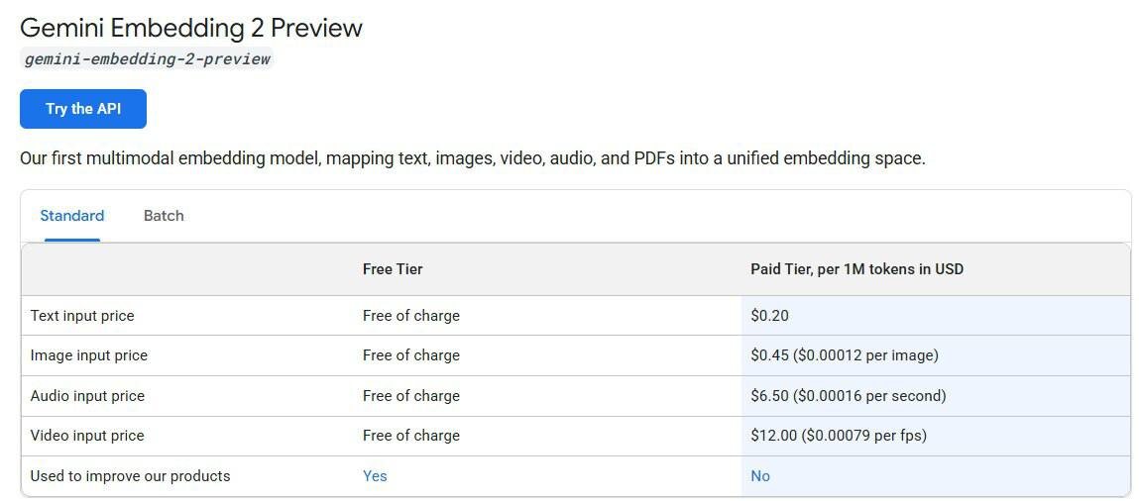This screenshot has width=1139, height=501.
Task: Switch to the Batch tab
Action: point(164,216)
